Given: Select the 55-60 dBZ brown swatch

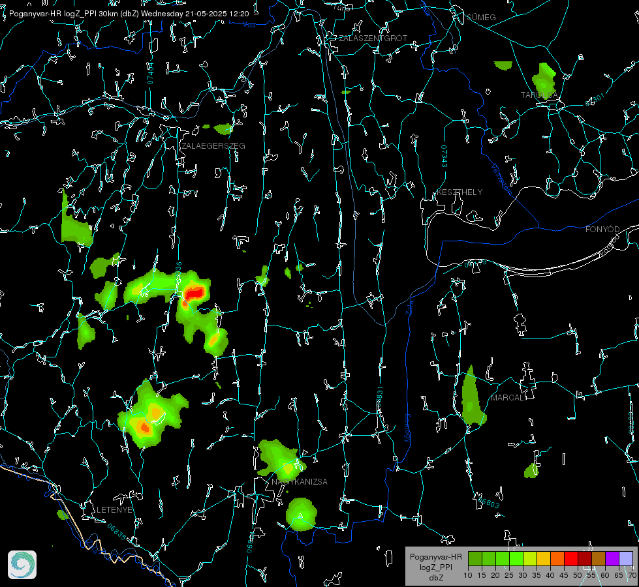Looking at the screenshot, I should click(599, 558).
